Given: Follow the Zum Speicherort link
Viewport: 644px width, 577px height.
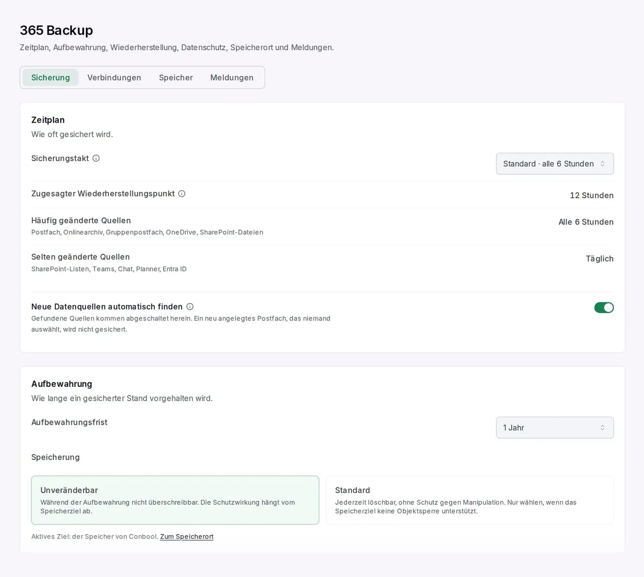Looking at the screenshot, I should [x=187, y=537].
